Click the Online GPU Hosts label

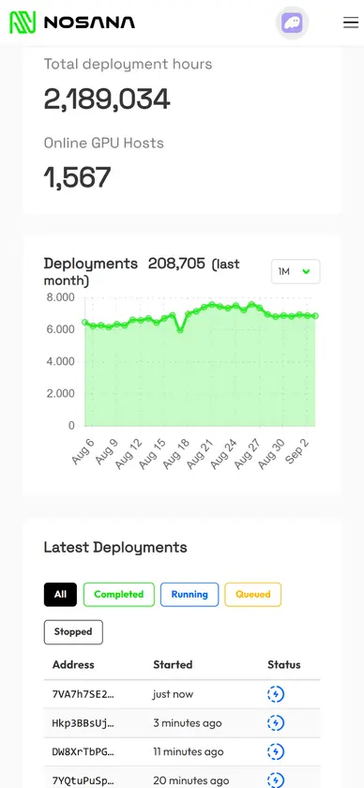point(104,144)
